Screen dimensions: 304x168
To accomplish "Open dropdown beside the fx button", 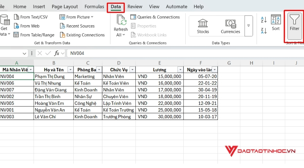I will [x=62, y=53].
